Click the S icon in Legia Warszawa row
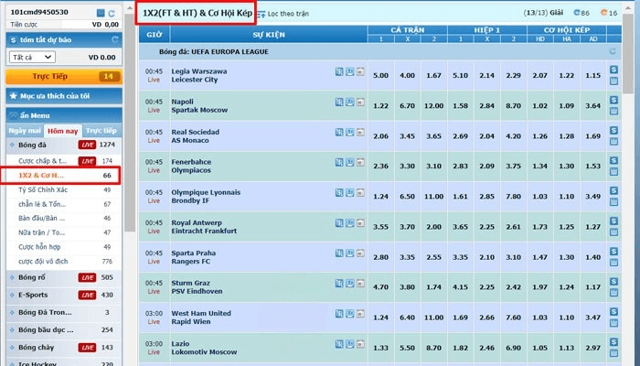This screenshot has height=366, width=640. click(613, 70)
